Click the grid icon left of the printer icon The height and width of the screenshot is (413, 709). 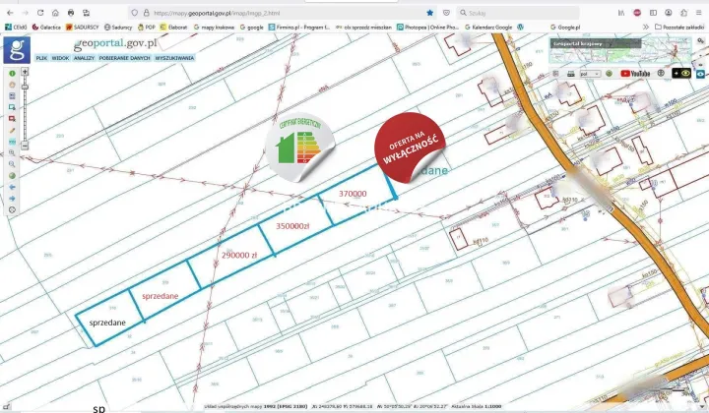point(556,74)
